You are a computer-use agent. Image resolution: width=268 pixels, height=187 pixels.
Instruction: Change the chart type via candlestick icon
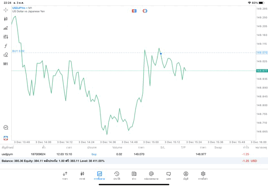click(x=6, y=19)
